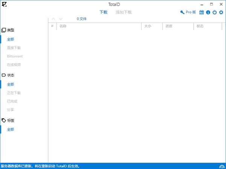The height and width of the screenshot is (169, 226).
Task: Click the down arrow above file list
Action: tap(61, 19)
